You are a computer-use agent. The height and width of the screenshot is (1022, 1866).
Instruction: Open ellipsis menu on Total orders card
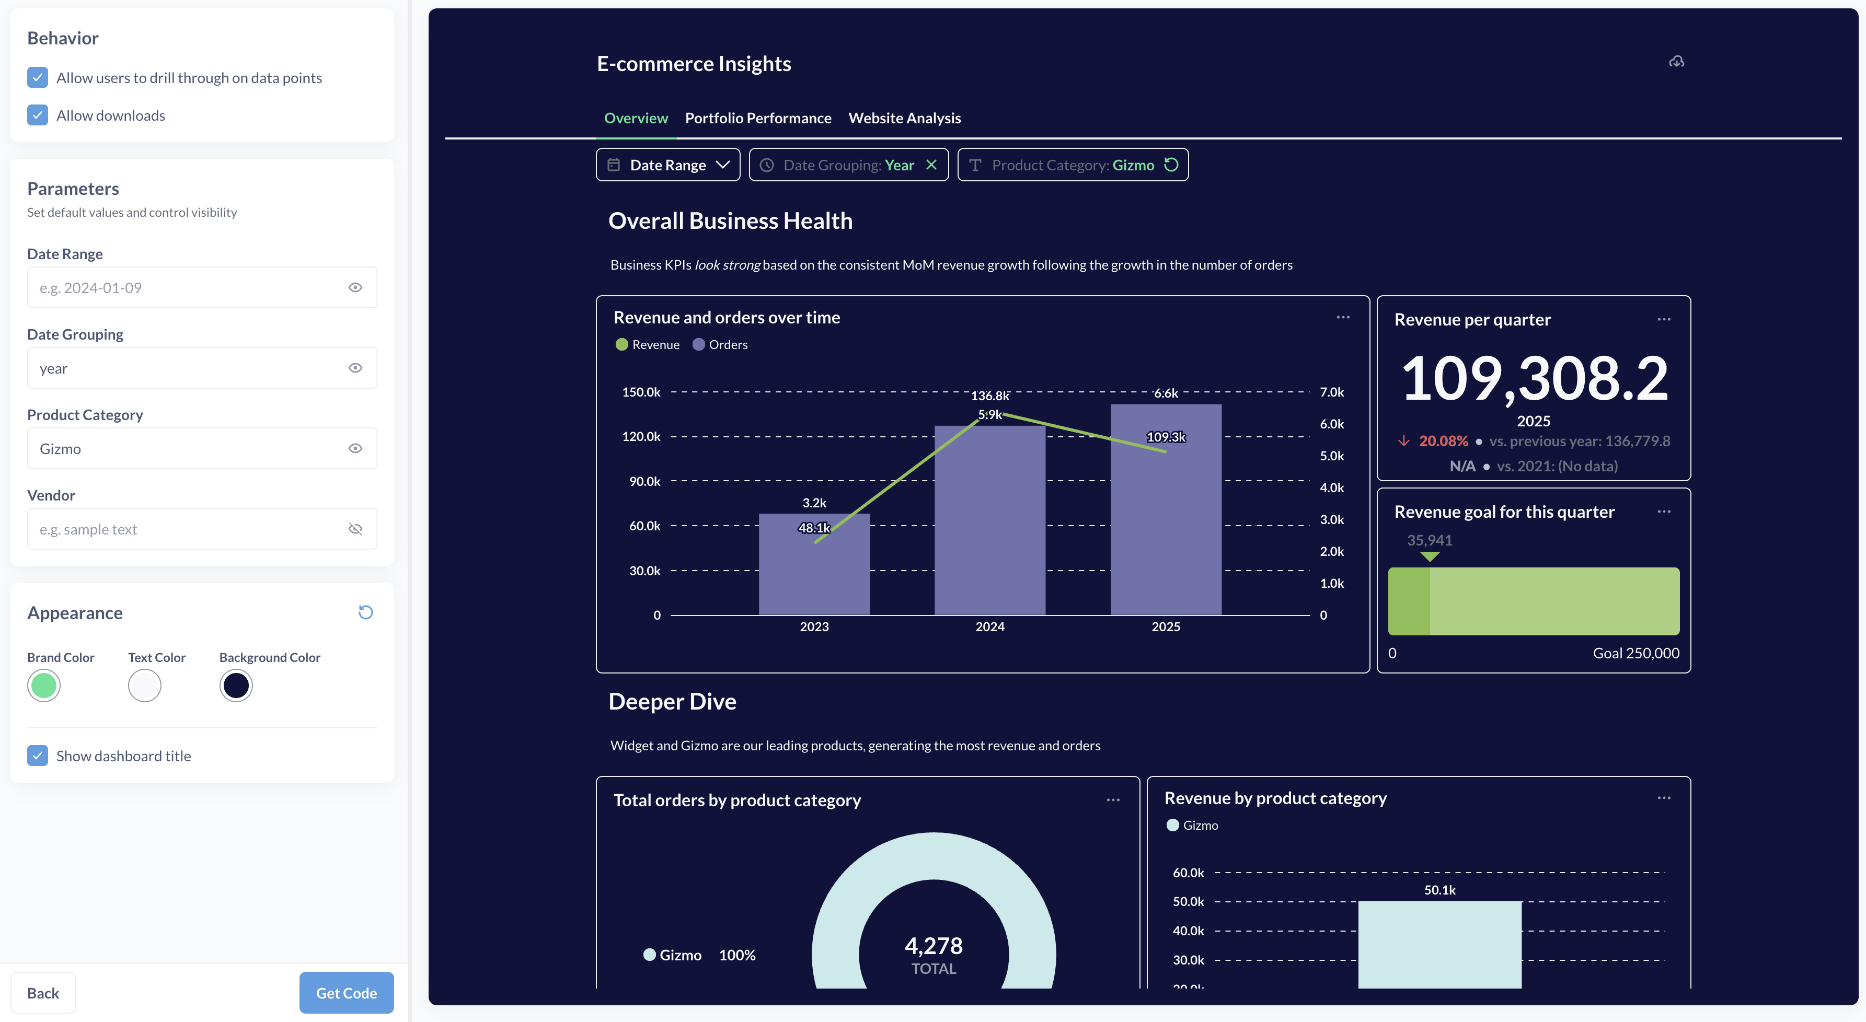point(1113,799)
